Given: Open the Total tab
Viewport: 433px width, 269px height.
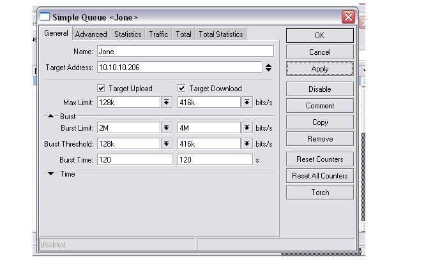Looking at the screenshot, I should click(184, 34).
